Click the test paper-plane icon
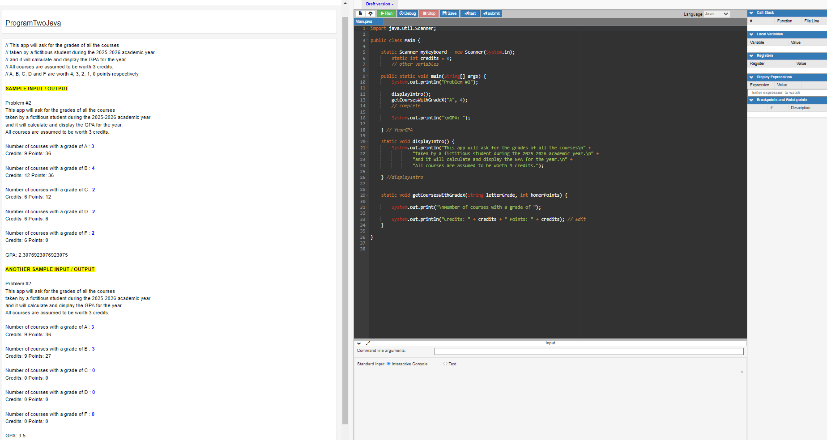This screenshot has height=440, width=827. 469,13
